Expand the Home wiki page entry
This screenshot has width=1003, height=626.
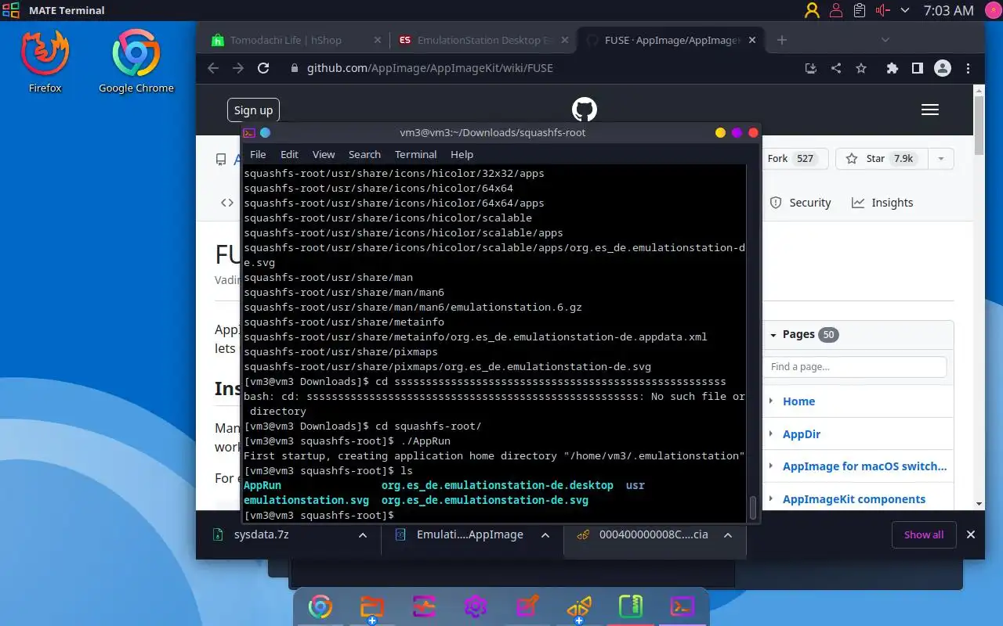click(x=772, y=401)
